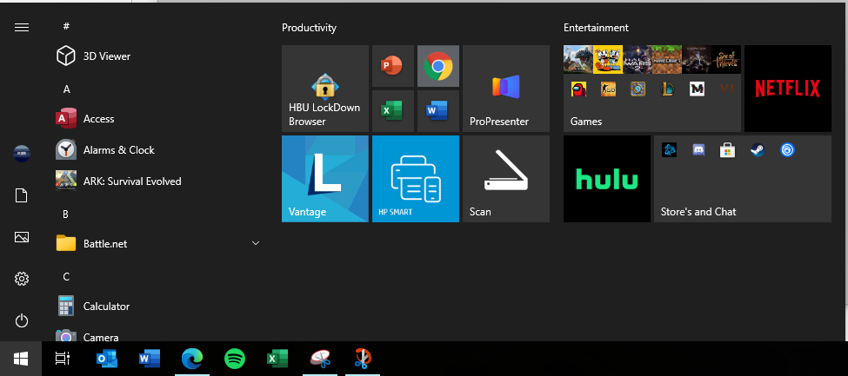Launch the Lenovo Vantage tile
Screen dimensions: 848x376
coord(325,179)
